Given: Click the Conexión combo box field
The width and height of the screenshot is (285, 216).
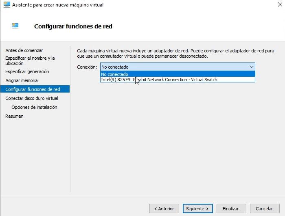Looking at the screenshot, I should (x=173, y=67).
